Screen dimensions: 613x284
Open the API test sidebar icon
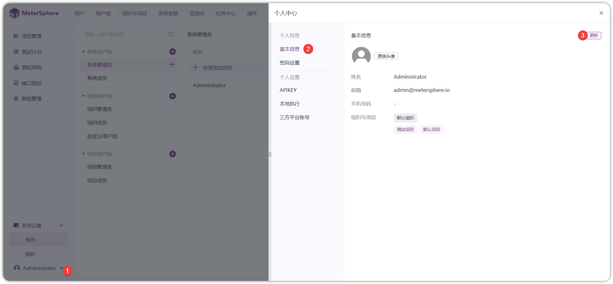tap(16, 83)
